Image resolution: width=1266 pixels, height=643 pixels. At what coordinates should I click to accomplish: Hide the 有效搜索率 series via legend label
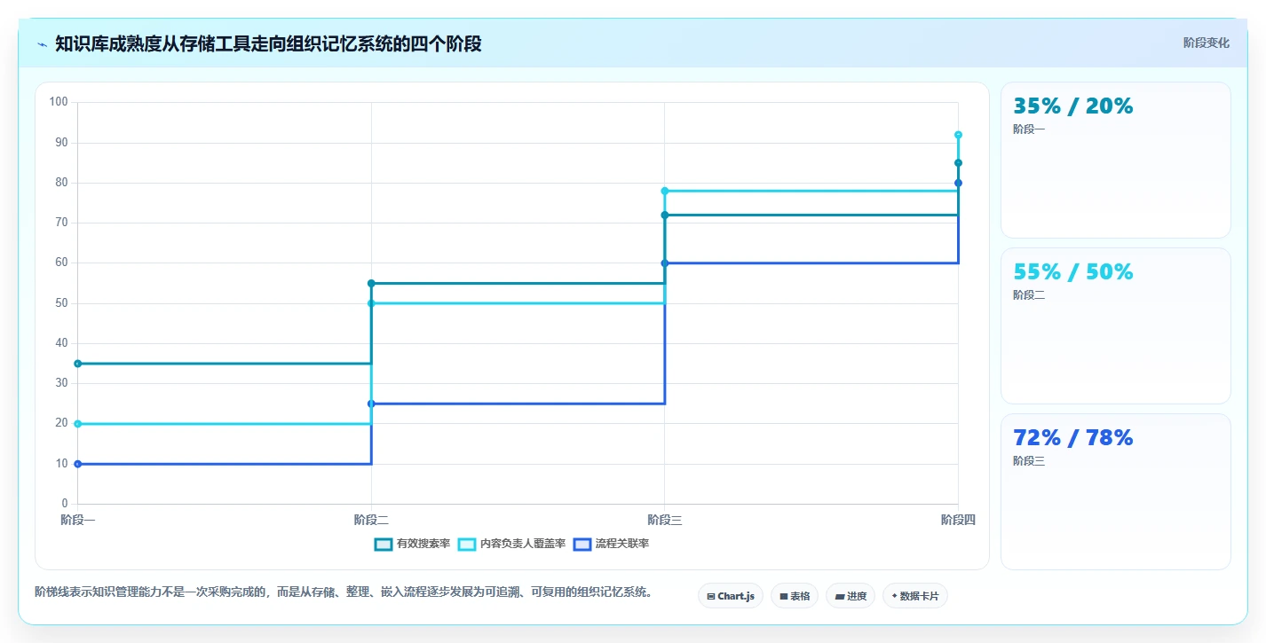423,544
